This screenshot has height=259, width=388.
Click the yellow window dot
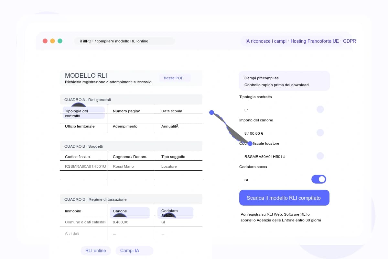(52, 41)
